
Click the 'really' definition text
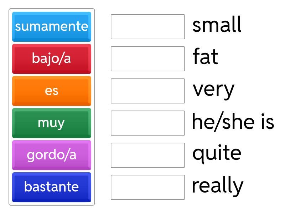click(217, 186)
